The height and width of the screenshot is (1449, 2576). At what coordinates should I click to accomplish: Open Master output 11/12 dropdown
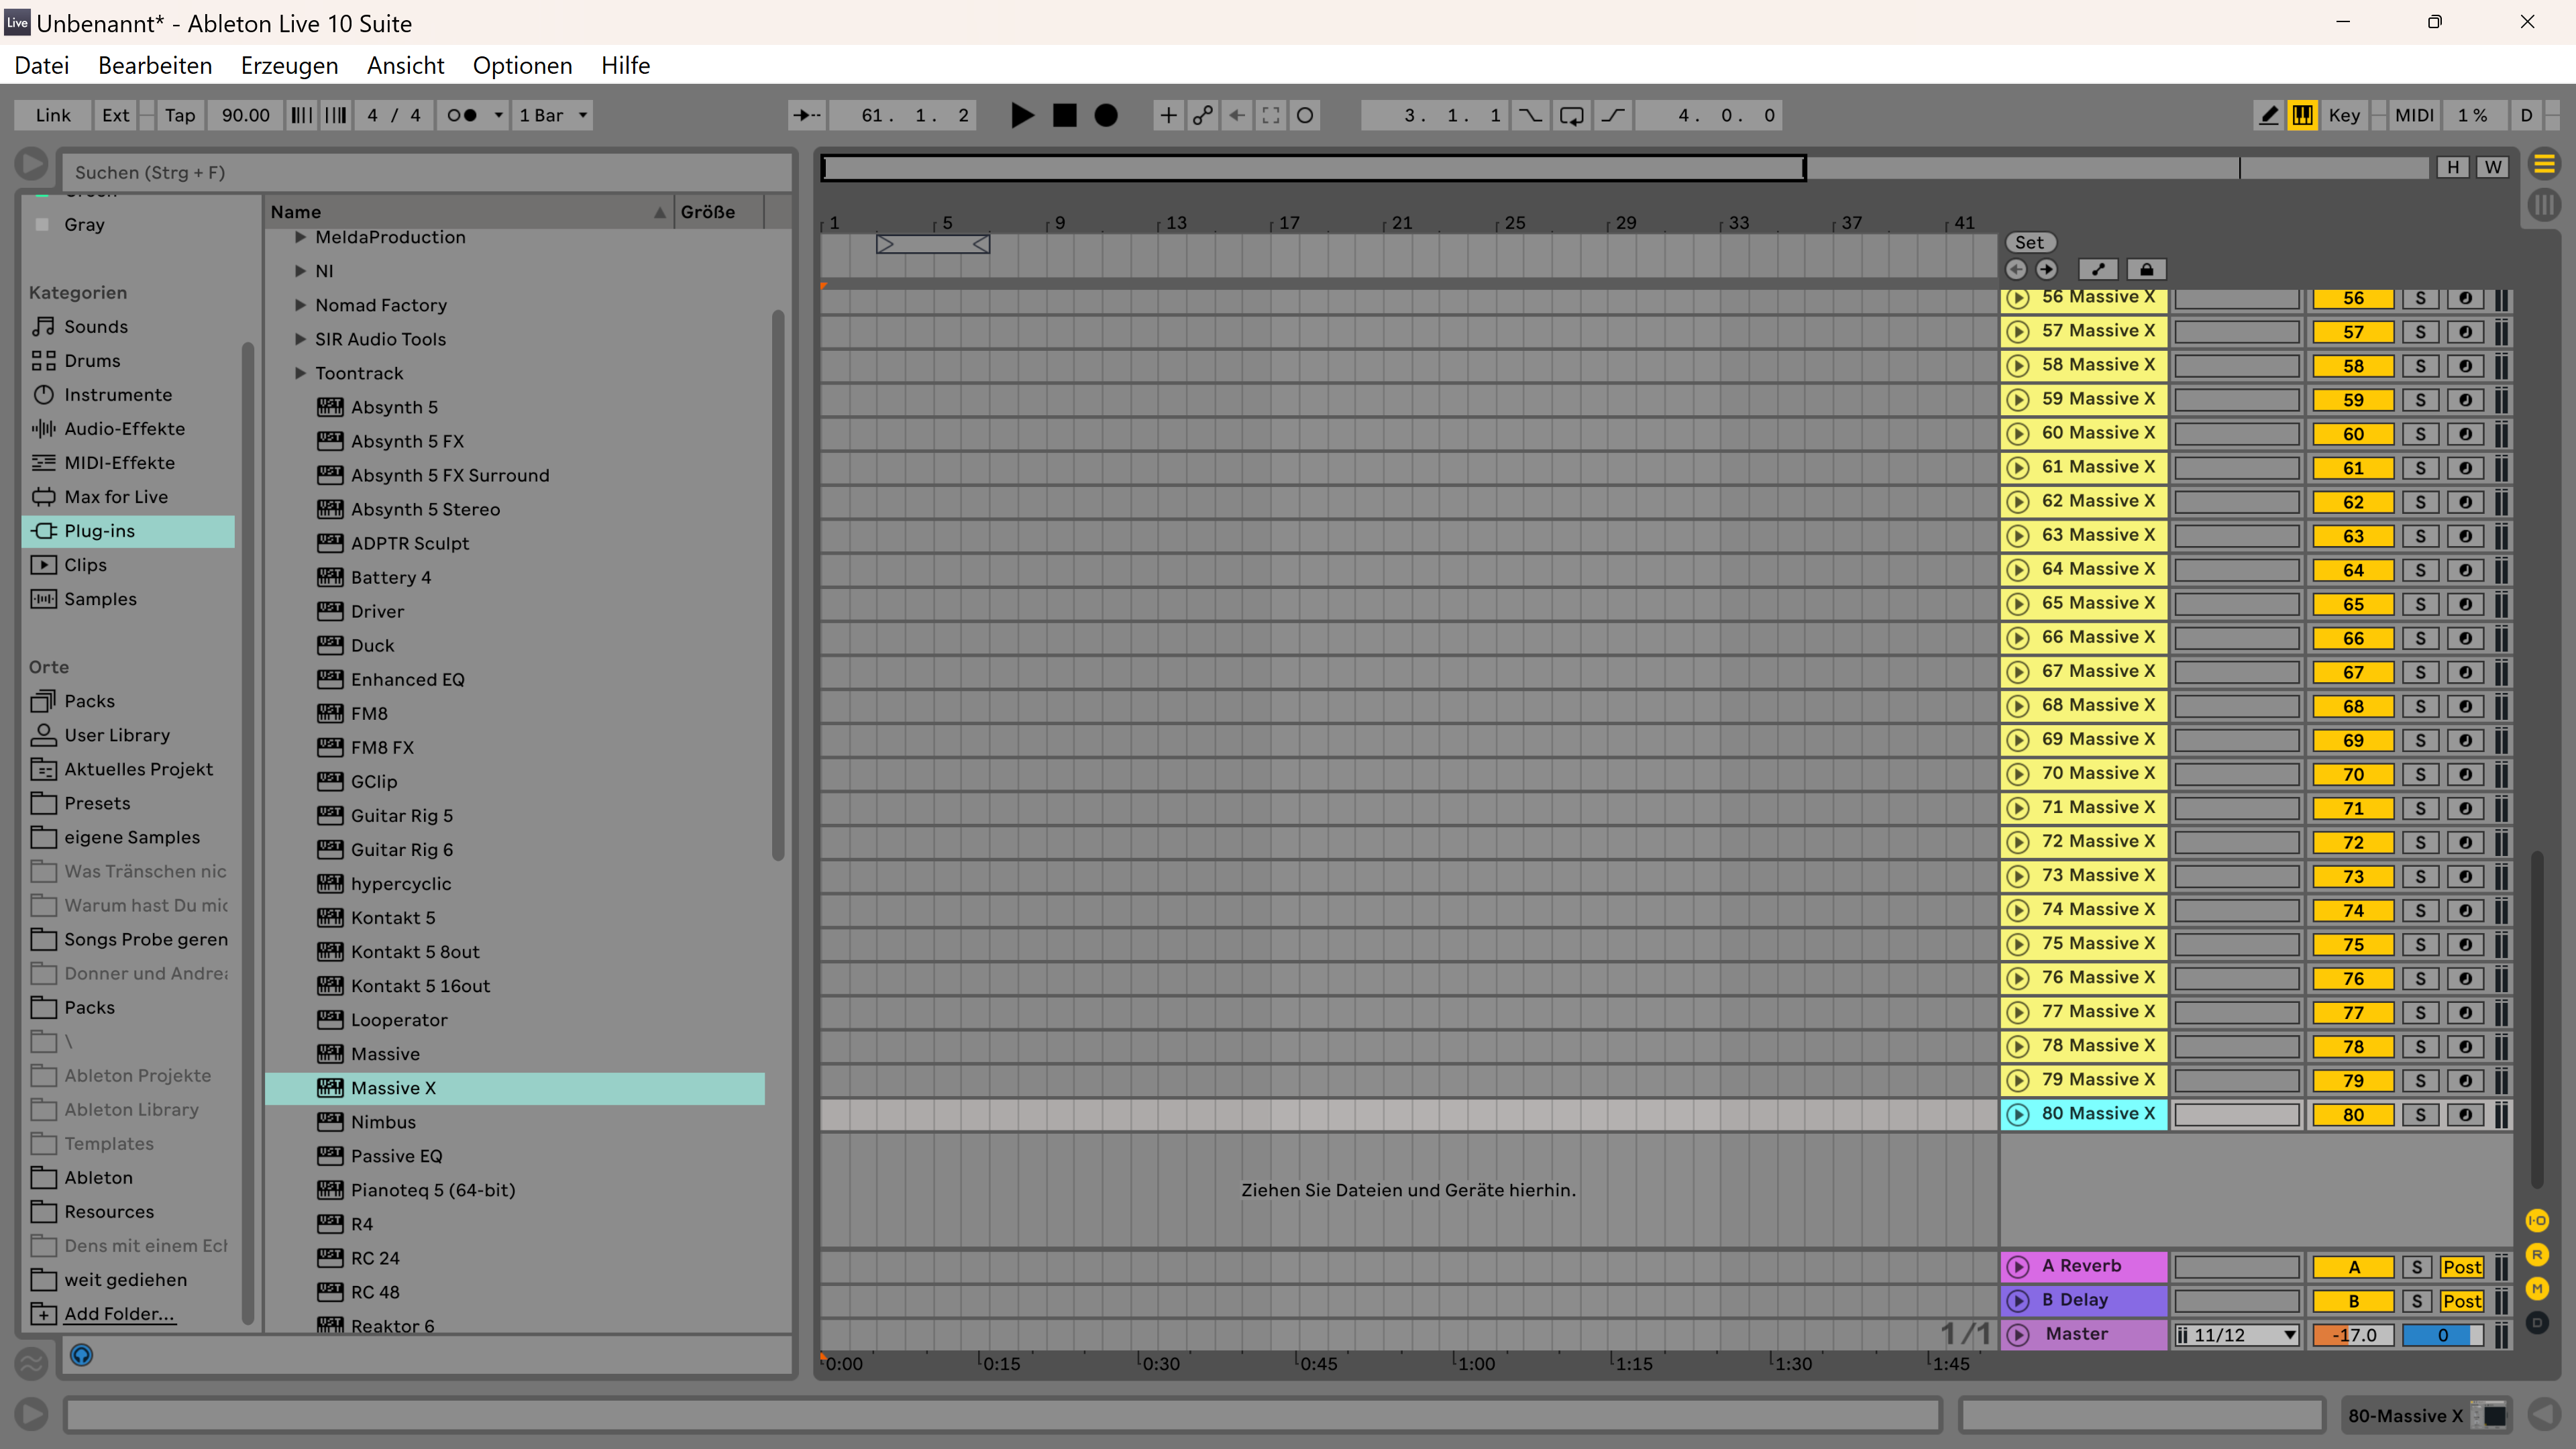pyautogui.click(x=2237, y=1335)
